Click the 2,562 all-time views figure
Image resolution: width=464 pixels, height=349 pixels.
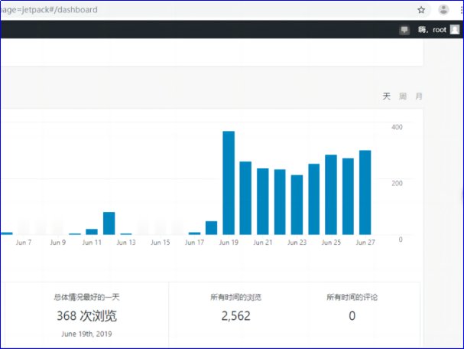[x=235, y=316]
